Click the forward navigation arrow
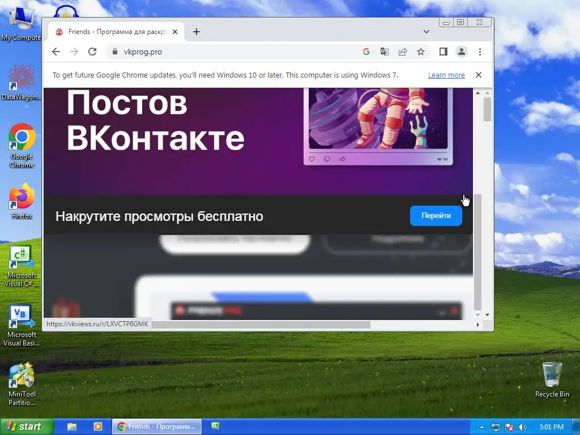The width and height of the screenshot is (580, 435). (74, 52)
